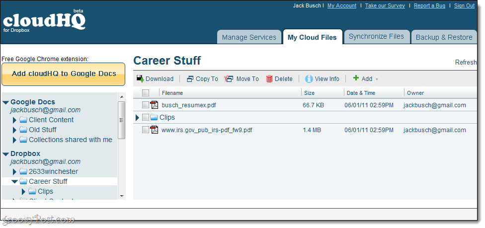Click the Copy To label
Screen dimensions: 485x228
pyautogui.click(x=207, y=79)
